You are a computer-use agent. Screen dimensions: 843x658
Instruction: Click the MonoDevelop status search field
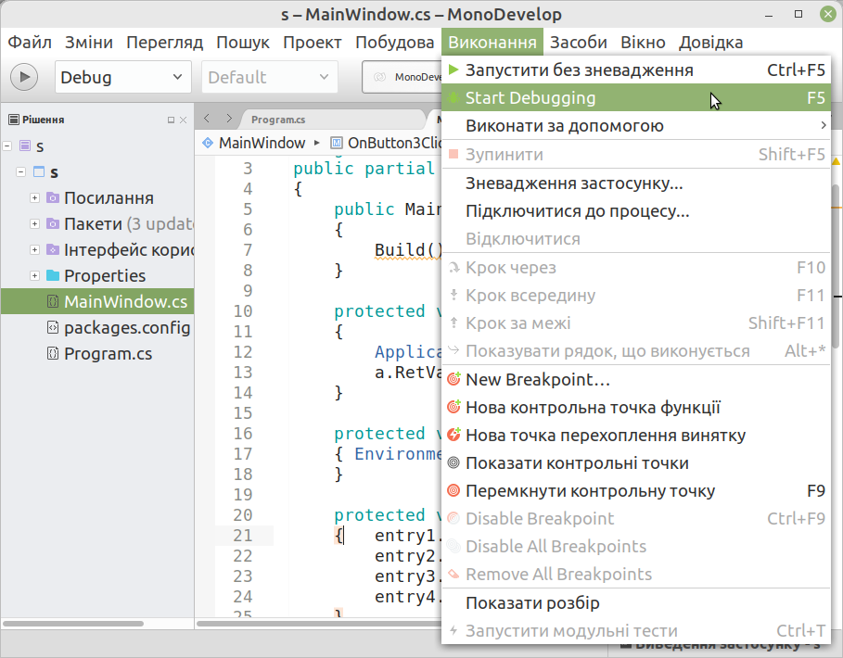[x=402, y=77]
